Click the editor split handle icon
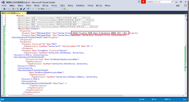The width and height of the screenshot is (189, 102). [186, 16]
